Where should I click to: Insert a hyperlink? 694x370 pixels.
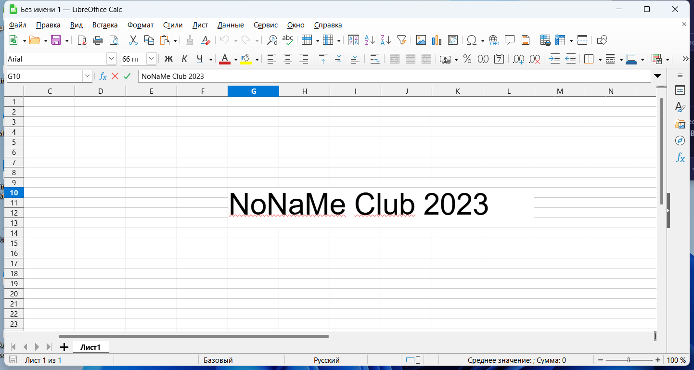(x=493, y=40)
